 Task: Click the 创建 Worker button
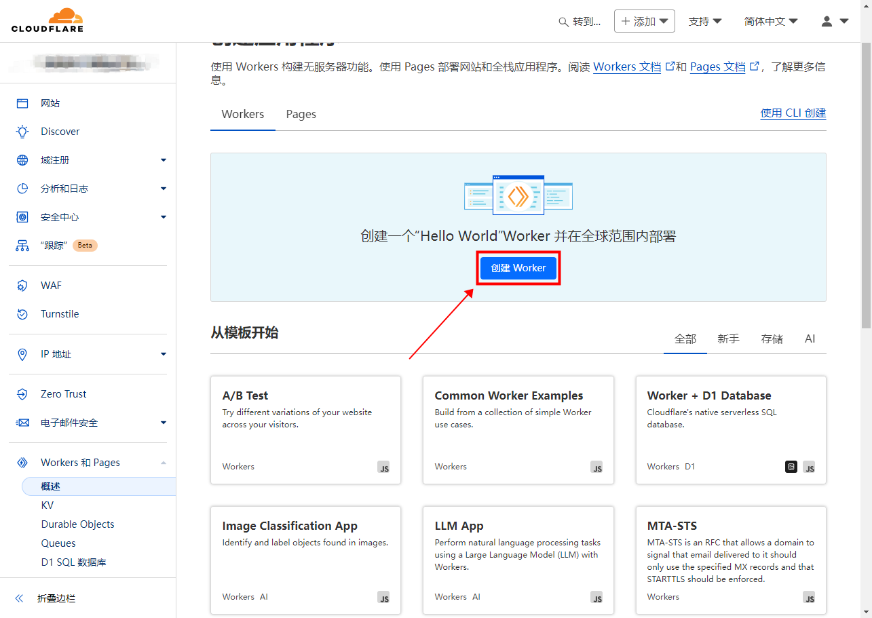click(x=518, y=268)
